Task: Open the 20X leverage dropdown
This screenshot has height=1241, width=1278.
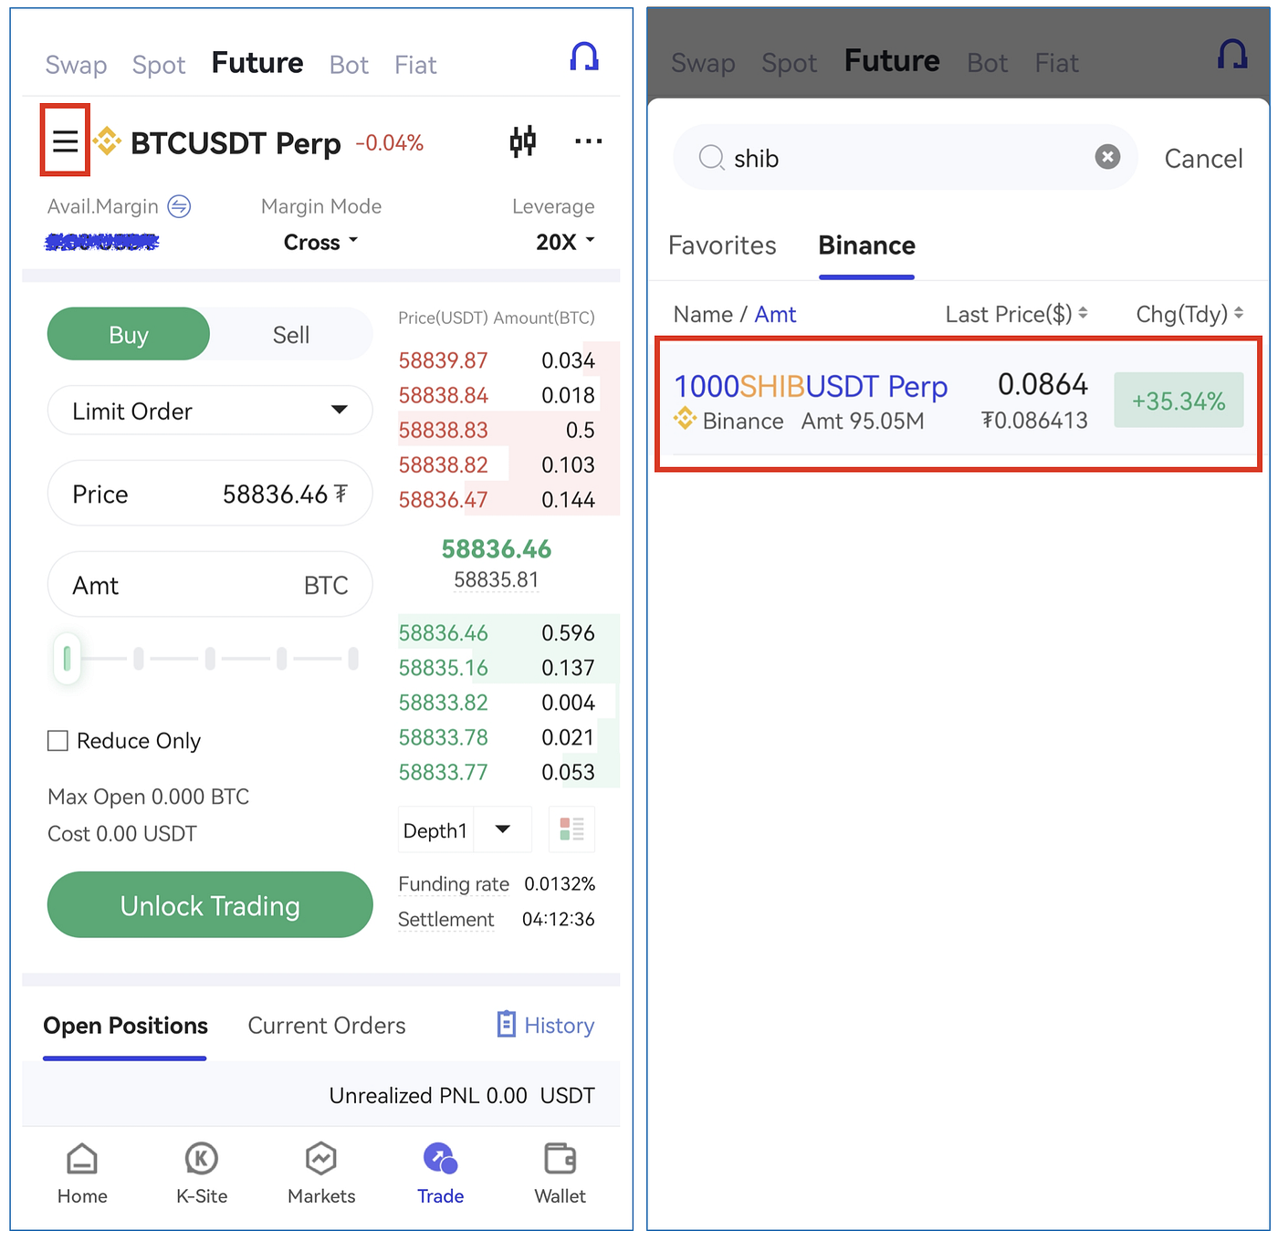Action: tap(565, 242)
